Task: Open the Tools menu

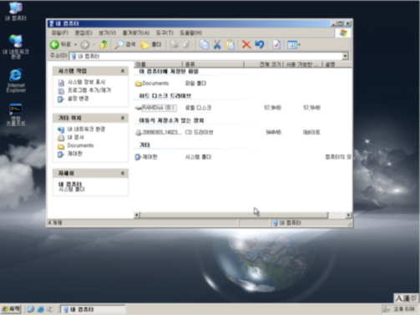Action: [164, 33]
